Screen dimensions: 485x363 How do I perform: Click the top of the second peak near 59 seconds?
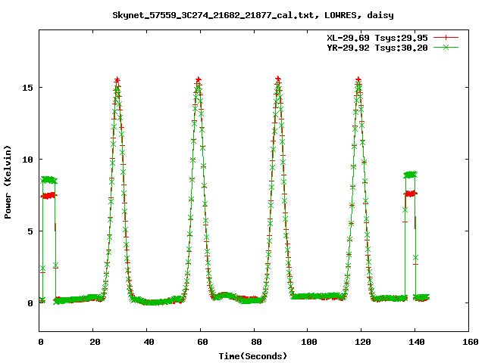[198, 81]
